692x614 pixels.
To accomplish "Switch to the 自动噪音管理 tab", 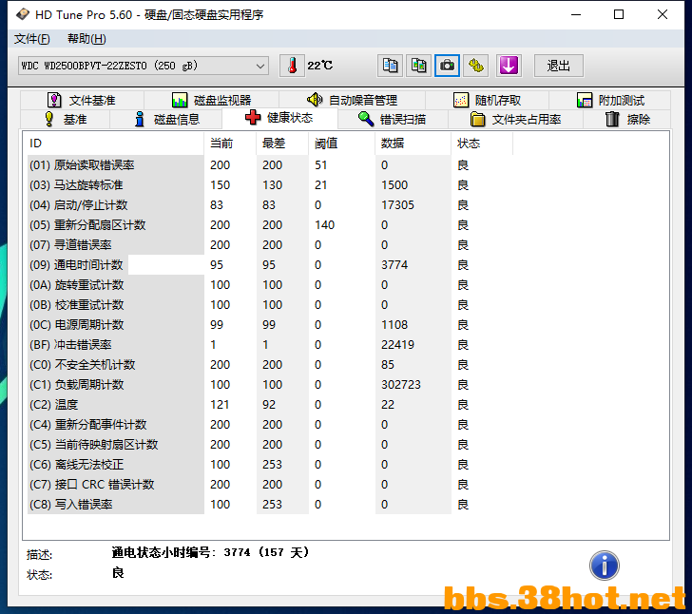I will point(352,100).
